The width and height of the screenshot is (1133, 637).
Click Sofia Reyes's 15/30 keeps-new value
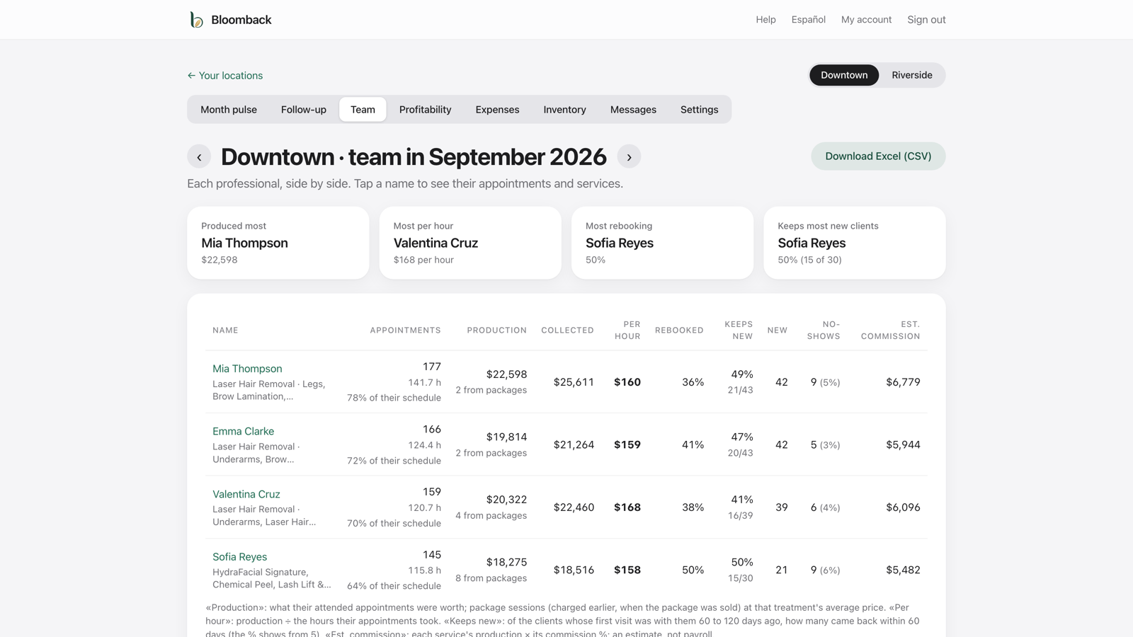click(740, 578)
